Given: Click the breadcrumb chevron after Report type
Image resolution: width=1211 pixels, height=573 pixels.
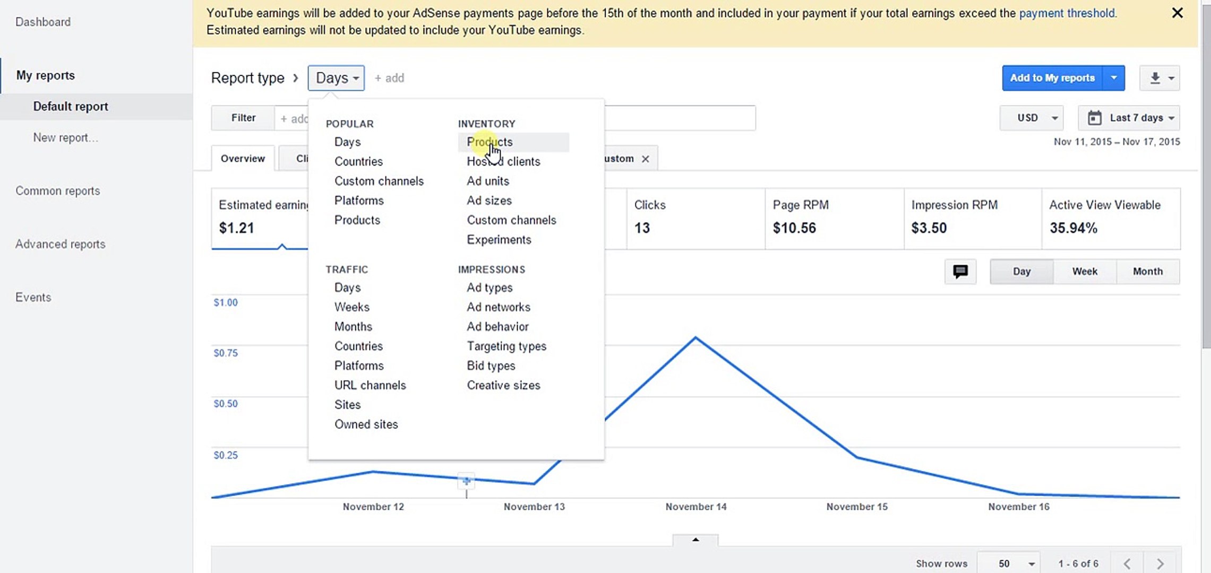Looking at the screenshot, I should 296,79.
